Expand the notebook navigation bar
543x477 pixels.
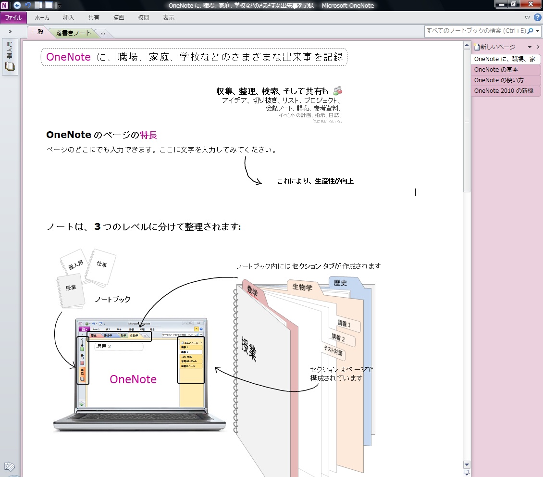10,32
